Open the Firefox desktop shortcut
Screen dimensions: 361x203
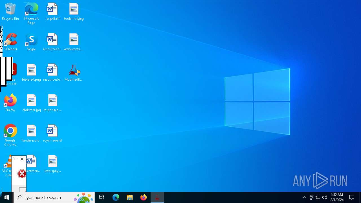(x=10, y=103)
